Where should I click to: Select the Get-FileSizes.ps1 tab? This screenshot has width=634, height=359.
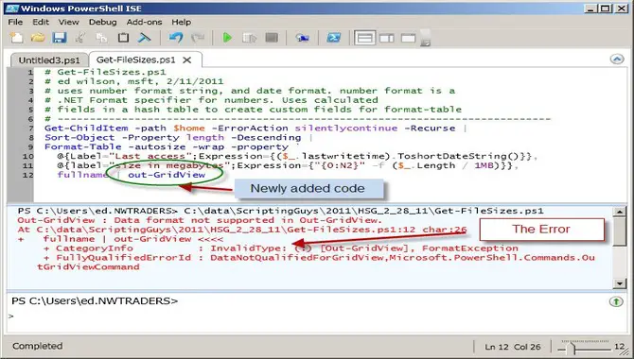coord(136,60)
